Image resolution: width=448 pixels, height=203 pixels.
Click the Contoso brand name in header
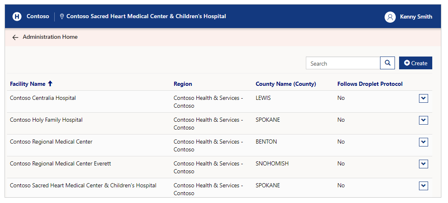point(38,16)
